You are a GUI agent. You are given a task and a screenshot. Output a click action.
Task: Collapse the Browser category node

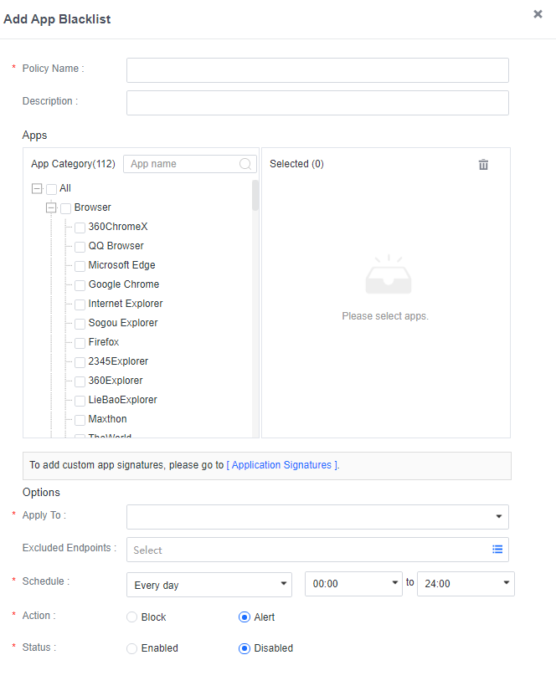point(51,207)
